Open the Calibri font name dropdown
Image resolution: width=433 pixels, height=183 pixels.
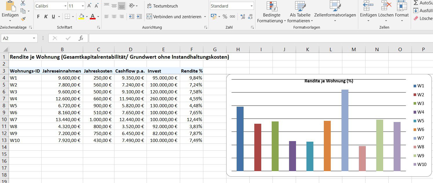pos(65,6)
